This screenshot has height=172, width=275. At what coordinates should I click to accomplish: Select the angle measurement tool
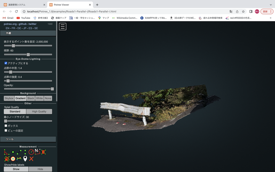tap(6, 152)
